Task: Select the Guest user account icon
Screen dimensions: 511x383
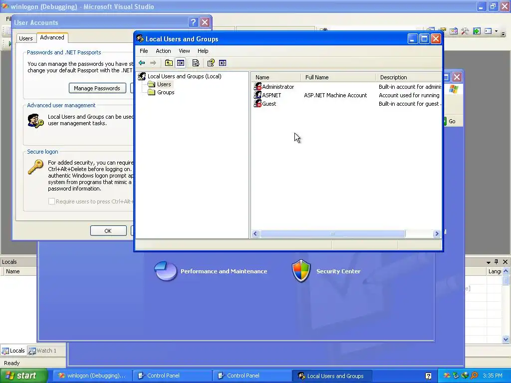Action: pos(257,104)
